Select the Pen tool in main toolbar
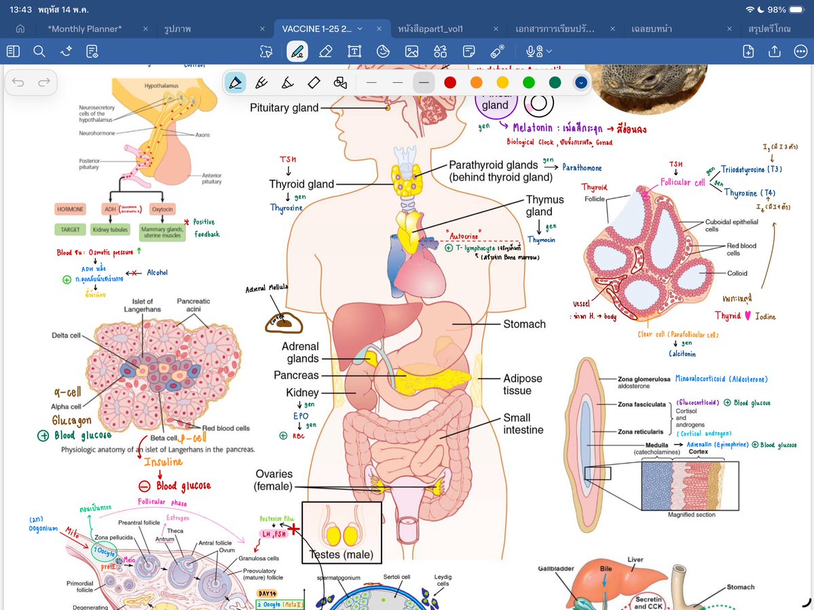This screenshot has height=610, width=814. (x=297, y=52)
